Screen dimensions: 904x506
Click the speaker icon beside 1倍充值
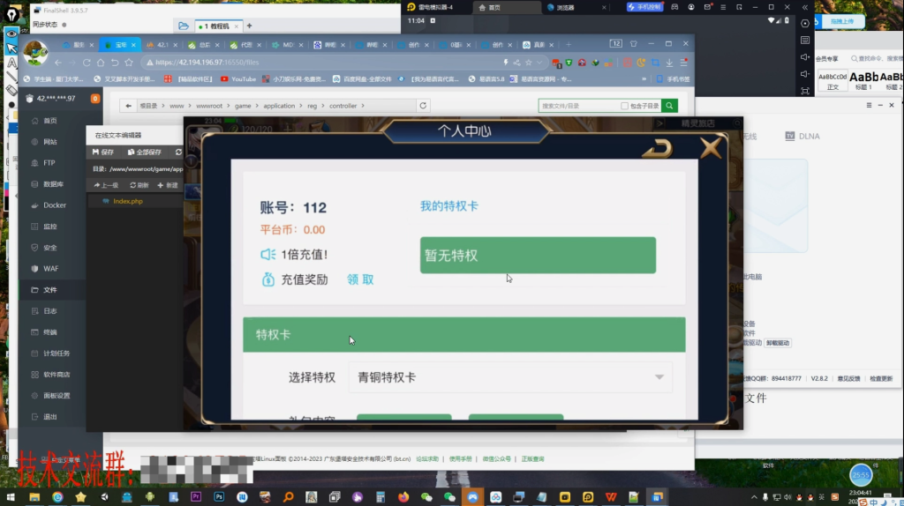(x=268, y=255)
